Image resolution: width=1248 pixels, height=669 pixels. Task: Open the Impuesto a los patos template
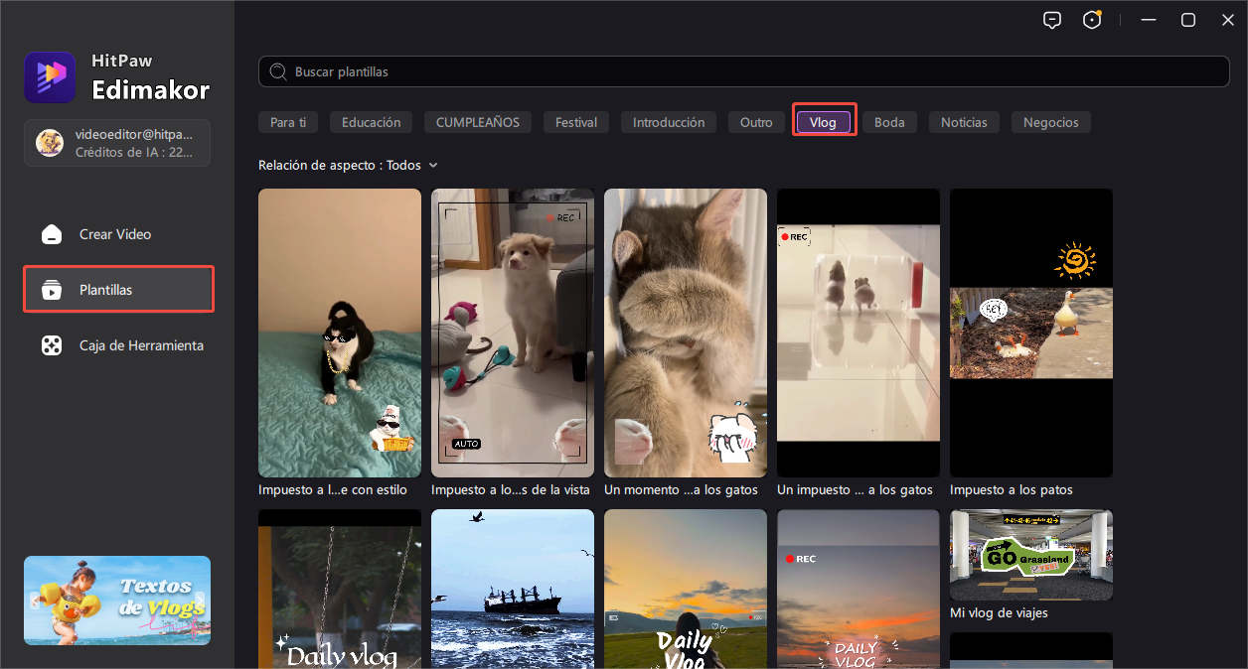(x=1030, y=333)
